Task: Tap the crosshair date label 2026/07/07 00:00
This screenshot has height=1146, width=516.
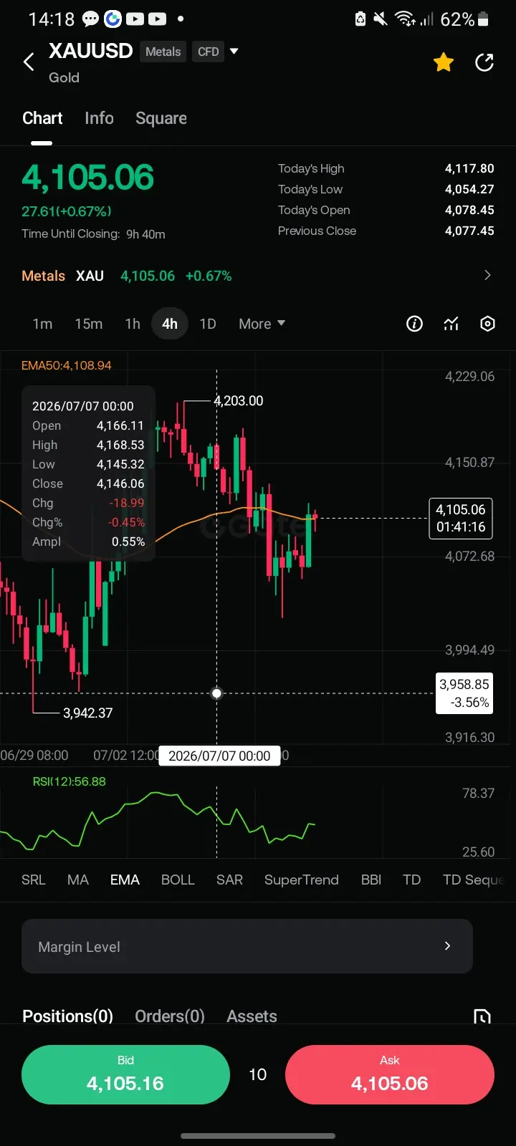Action: click(x=219, y=756)
